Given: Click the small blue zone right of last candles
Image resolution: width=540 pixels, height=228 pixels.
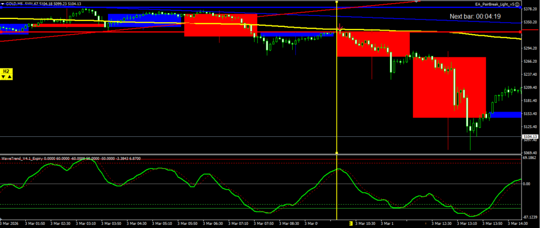Looking at the screenshot, I should [505, 114].
